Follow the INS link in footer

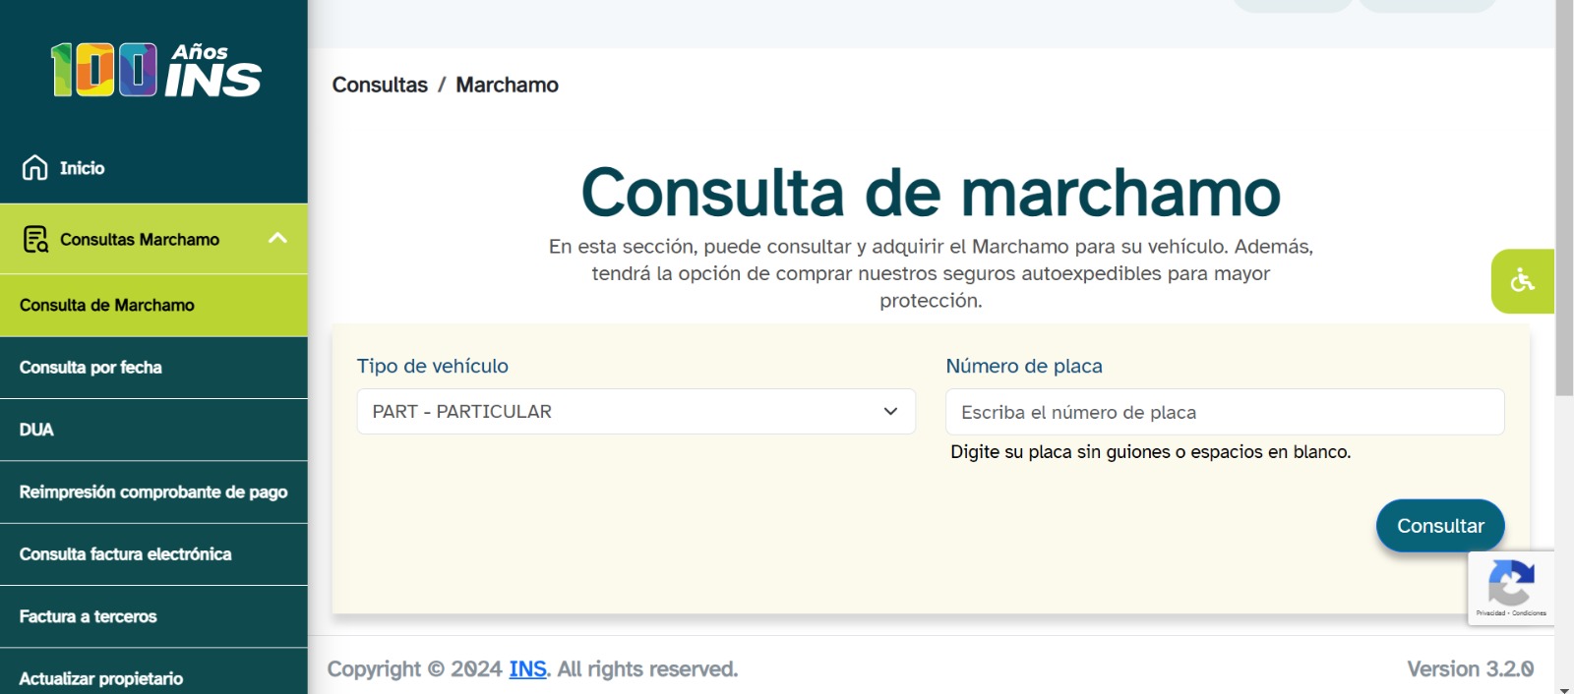click(x=527, y=669)
